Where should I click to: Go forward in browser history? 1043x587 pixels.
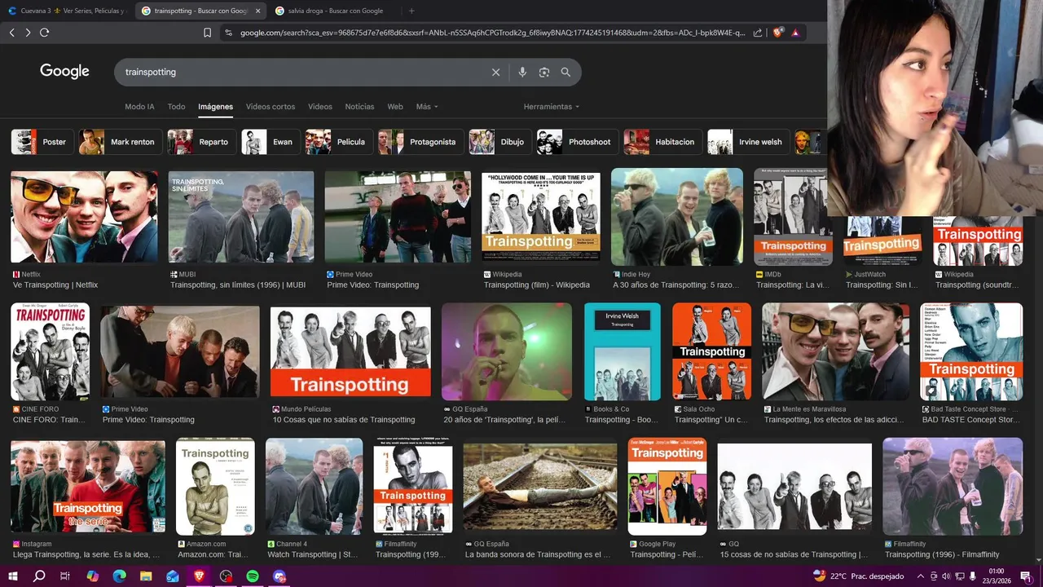28,33
